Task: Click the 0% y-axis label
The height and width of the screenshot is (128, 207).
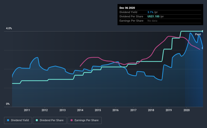Action: pos(8,104)
